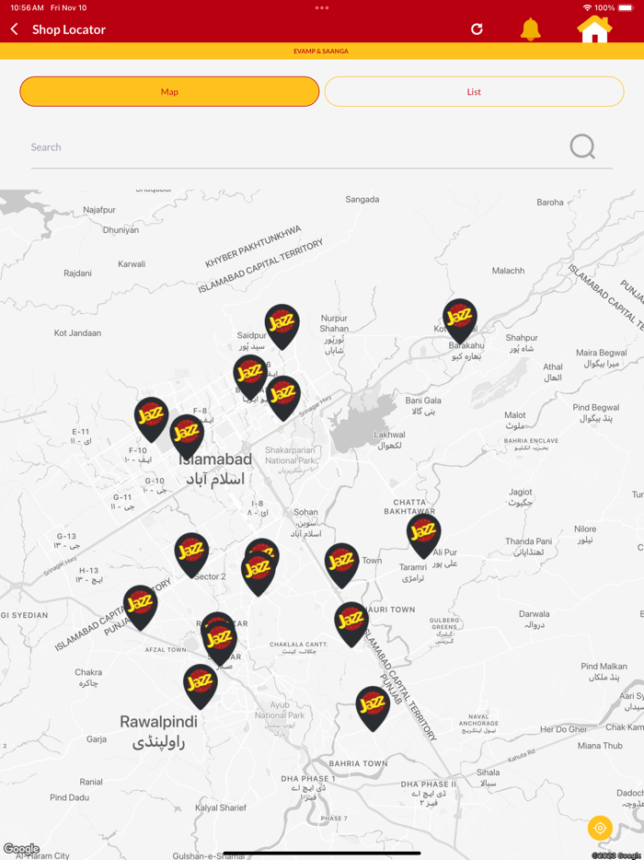Tap the Jazz pin near Saidpur
Image resolution: width=644 pixels, height=860 pixels.
pyautogui.click(x=282, y=326)
